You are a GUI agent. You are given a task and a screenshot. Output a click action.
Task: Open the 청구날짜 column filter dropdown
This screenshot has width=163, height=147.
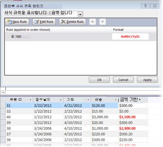(x=61, y=100)
